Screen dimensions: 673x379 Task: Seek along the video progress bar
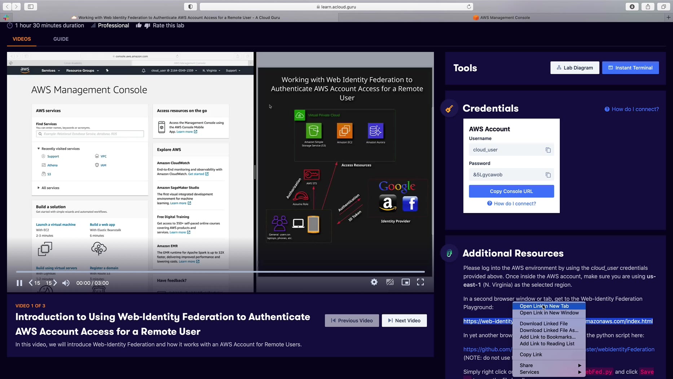pyautogui.click(x=220, y=272)
